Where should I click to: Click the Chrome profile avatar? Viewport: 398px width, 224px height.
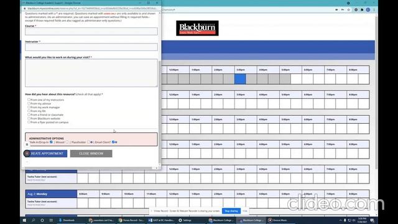pos(368,10)
